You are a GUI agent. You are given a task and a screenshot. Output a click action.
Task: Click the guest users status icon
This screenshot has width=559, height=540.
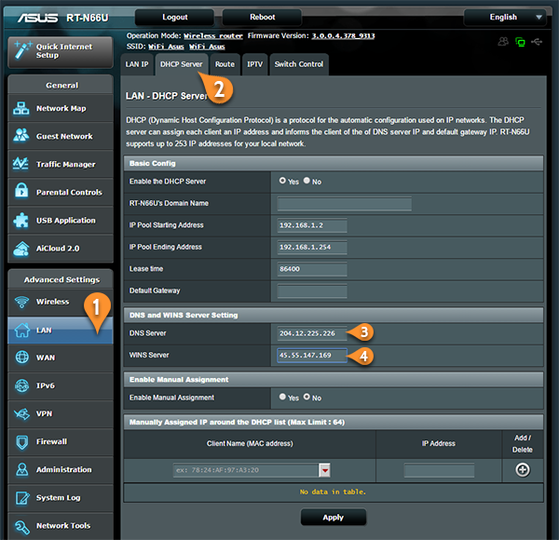coord(503,42)
